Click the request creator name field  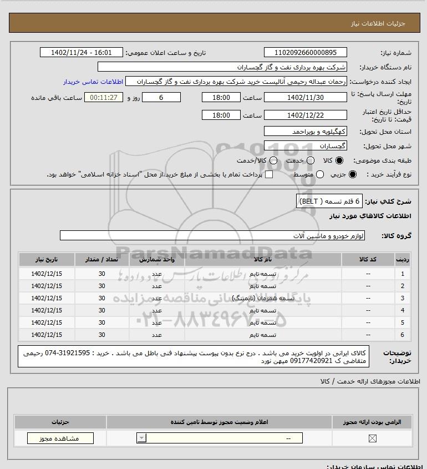tap(236, 82)
